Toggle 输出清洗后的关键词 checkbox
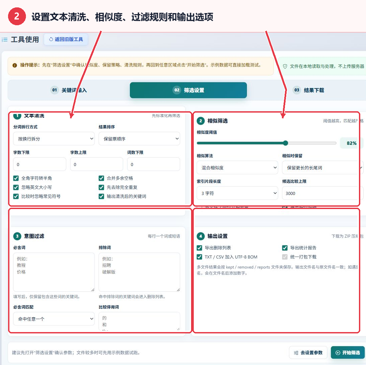Screen dimensions: 366x365 101,196
